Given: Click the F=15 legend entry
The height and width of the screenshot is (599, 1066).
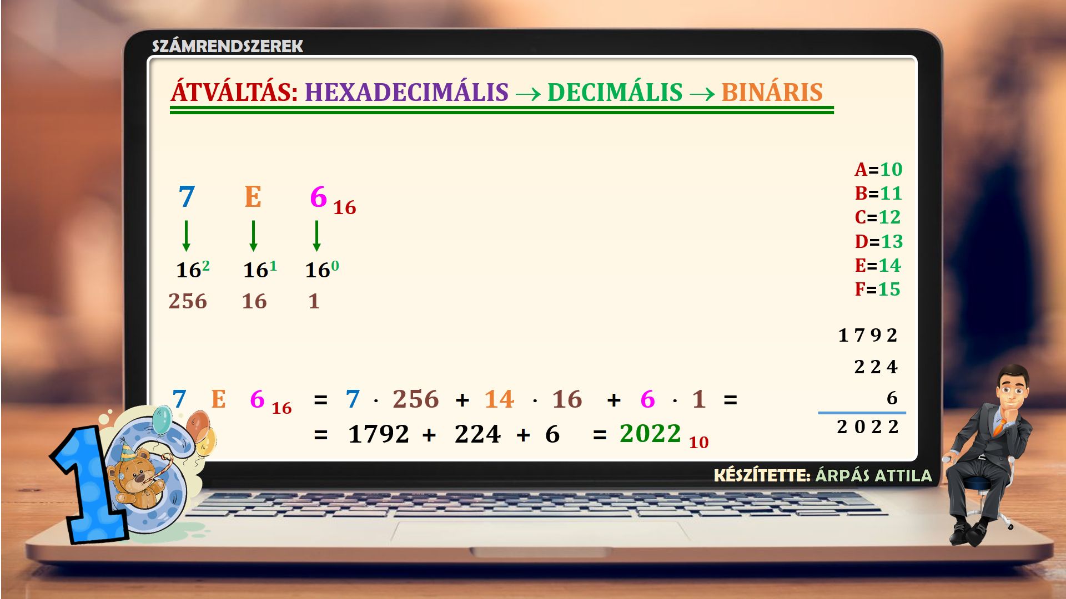Looking at the screenshot, I should (x=877, y=289).
